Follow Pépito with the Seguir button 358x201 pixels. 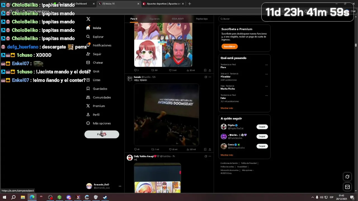pyautogui.click(x=262, y=127)
